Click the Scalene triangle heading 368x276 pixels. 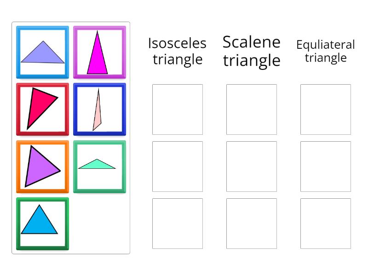pos(252,51)
